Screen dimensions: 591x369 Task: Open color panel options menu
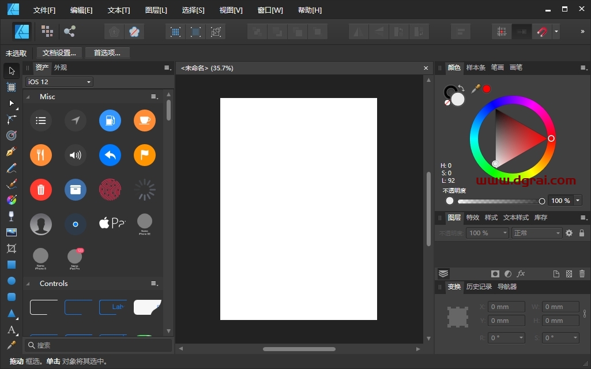coord(584,68)
